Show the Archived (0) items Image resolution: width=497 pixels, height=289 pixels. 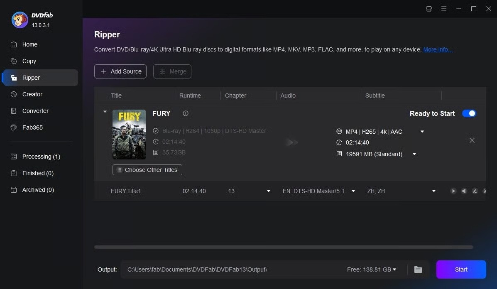coord(38,190)
